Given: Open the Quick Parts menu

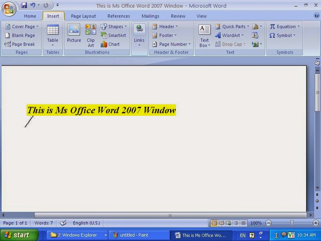Looking at the screenshot, I should (232, 27).
